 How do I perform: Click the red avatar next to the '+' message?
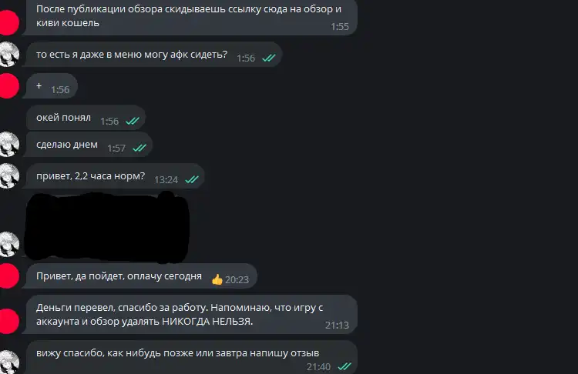click(8, 85)
